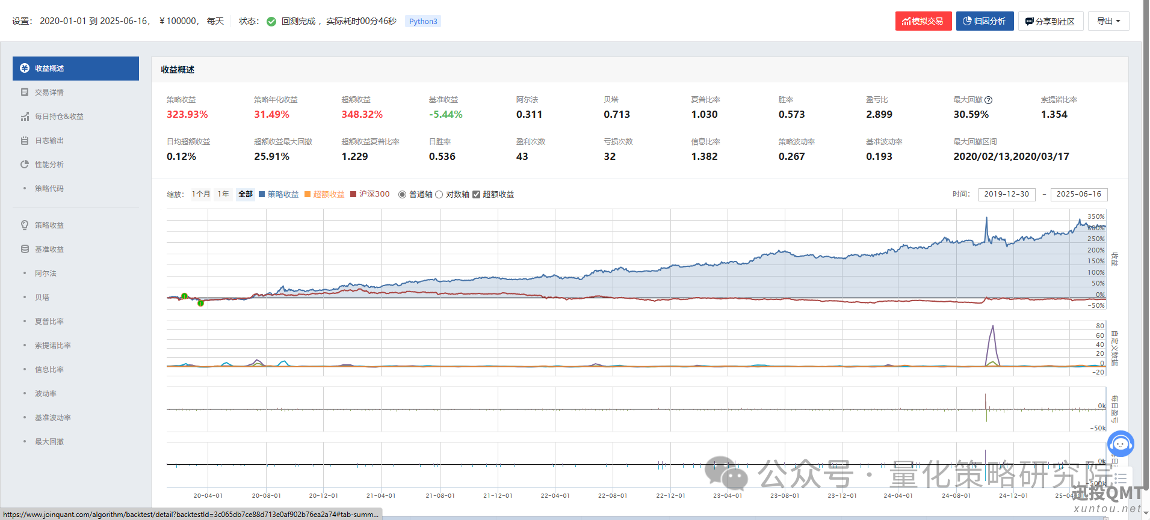Screen dimensions: 1150x520
Task: Go to 贝塔 in the sidebar
Action: pyautogui.click(x=42, y=298)
